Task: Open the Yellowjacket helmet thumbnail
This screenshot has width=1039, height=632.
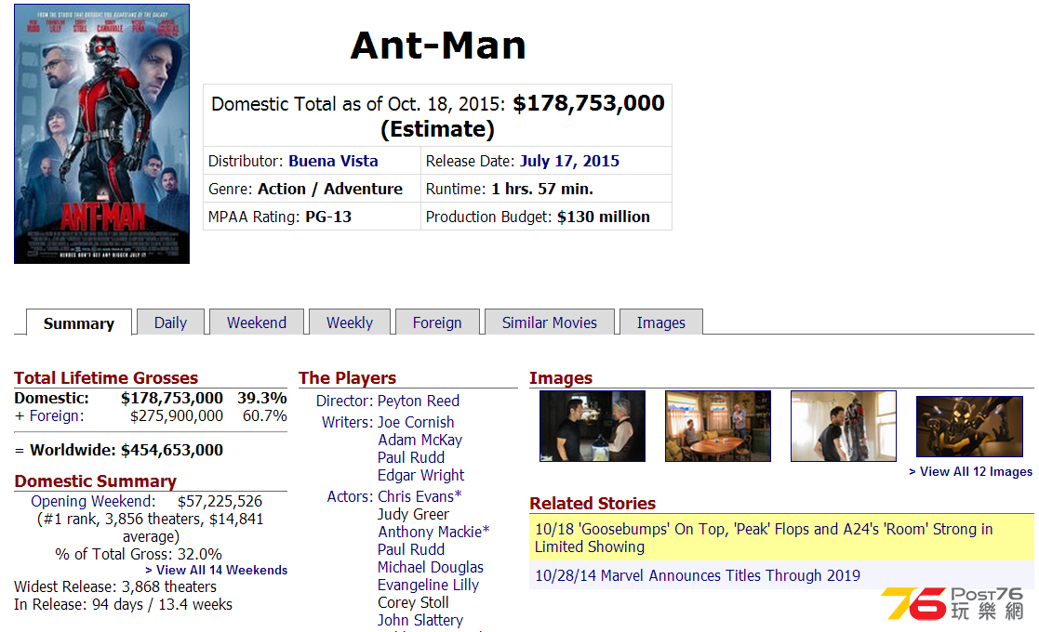Action: tap(969, 427)
